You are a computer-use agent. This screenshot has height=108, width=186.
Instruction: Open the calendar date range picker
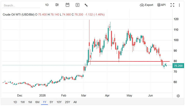(x=67, y=5)
